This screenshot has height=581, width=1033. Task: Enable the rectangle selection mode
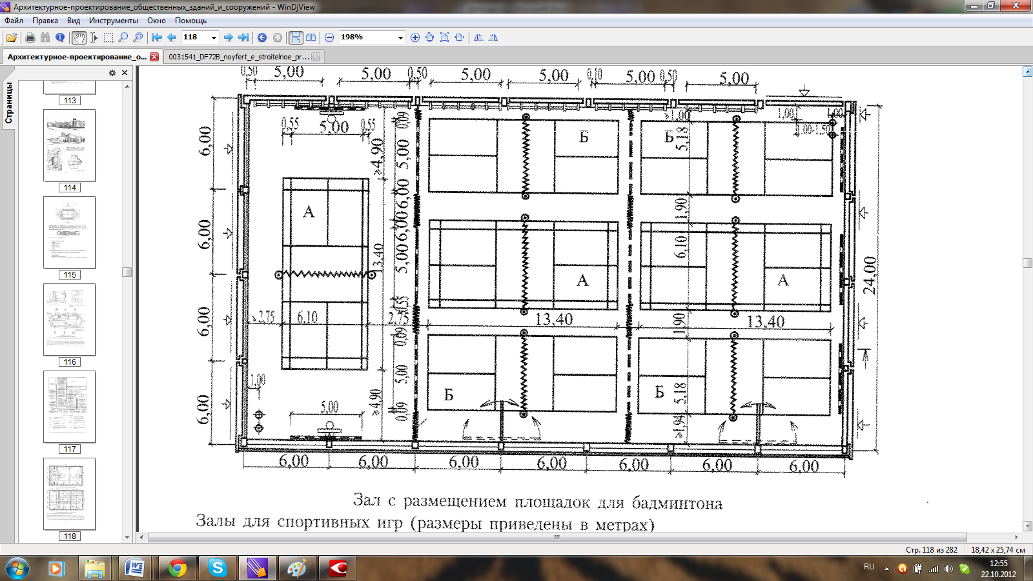108,37
